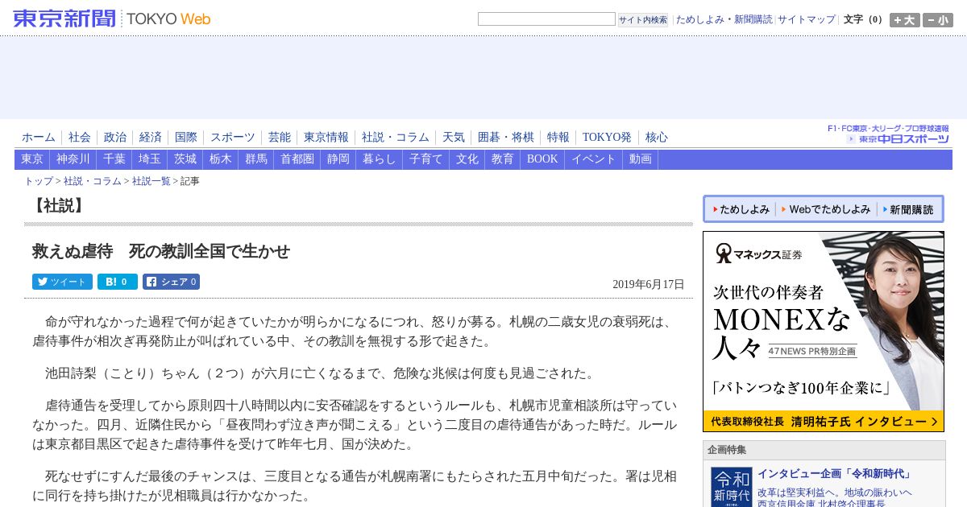The height and width of the screenshot is (507, 967).
Task: Select the 東京 regional tab
Action: (32, 159)
